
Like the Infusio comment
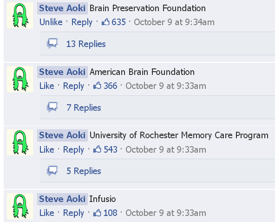pos(46,213)
